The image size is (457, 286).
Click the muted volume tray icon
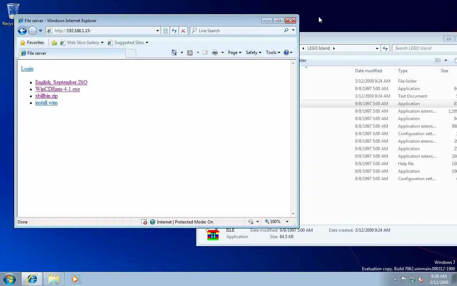click(421, 279)
